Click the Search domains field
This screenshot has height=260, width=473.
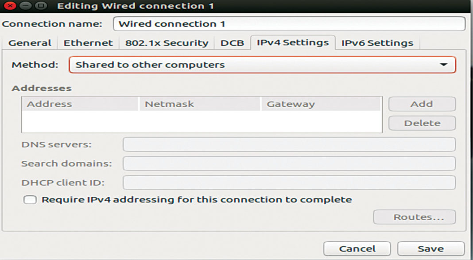tap(288, 163)
